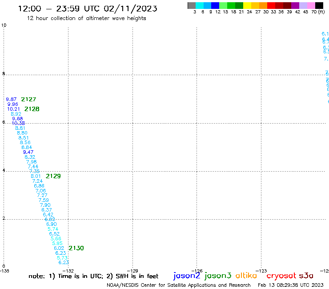Click the wave height reading 10.38

point(18,123)
